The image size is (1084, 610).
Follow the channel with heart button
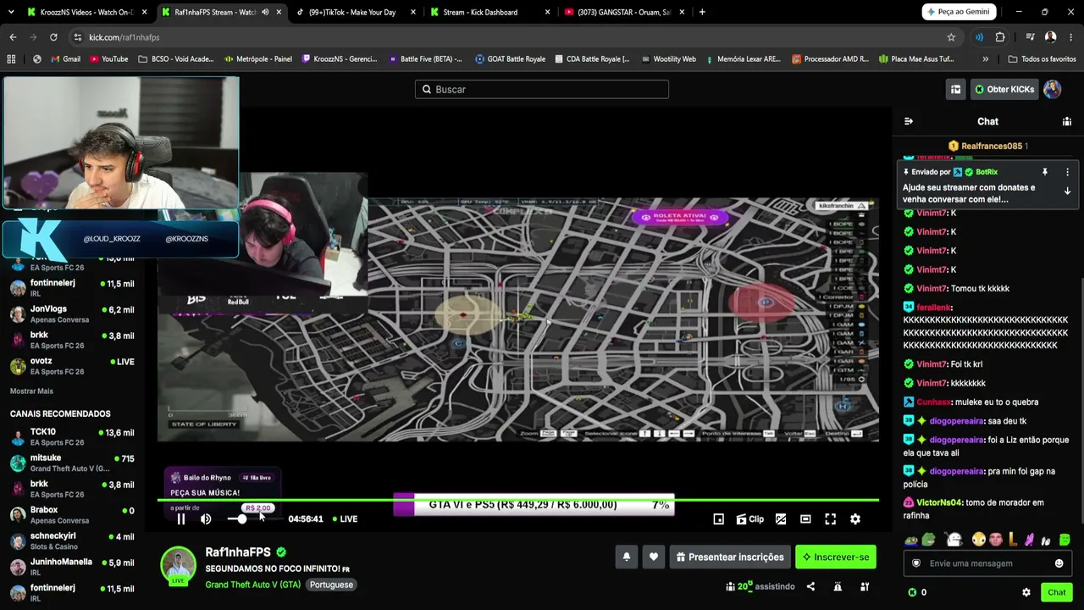coord(653,557)
